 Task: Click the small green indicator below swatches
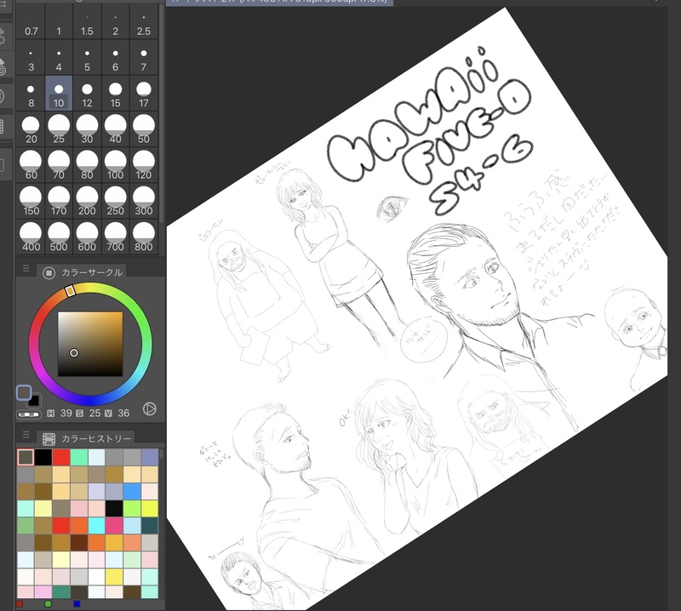click(48, 603)
